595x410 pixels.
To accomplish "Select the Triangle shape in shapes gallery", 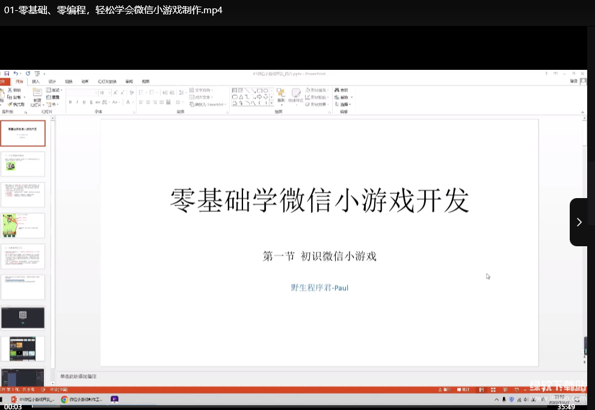I will point(241,97).
